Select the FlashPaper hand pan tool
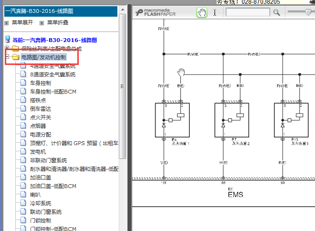 (x=202, y=13)
